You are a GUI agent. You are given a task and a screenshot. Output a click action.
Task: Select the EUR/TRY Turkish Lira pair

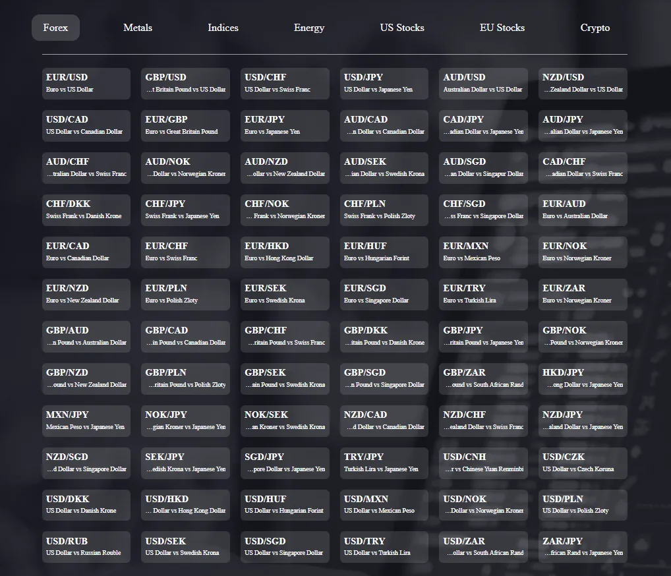point(483,294)
